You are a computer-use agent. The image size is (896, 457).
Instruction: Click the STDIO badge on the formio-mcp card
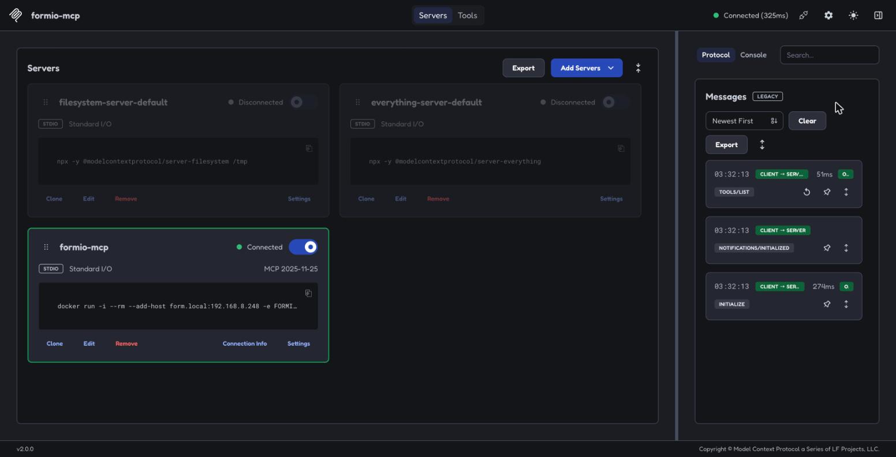tap(51, 269)
